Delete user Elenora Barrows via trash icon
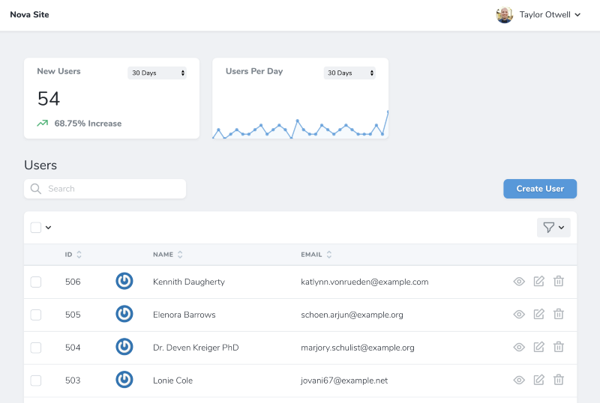 (x=559, y=315)
